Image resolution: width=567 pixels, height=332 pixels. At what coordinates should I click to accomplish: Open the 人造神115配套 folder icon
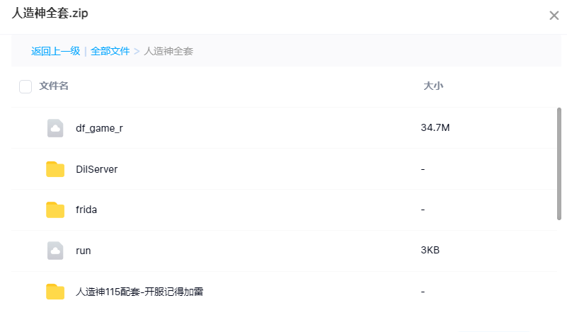coord(55,292)
